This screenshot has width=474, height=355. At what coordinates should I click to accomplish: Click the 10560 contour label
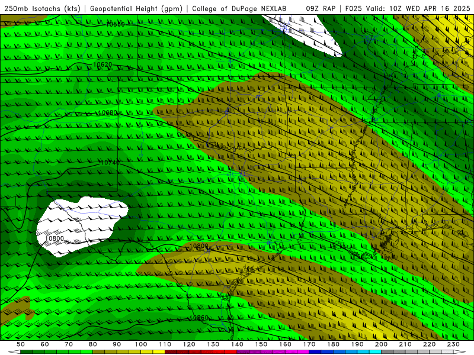[115, 24]
